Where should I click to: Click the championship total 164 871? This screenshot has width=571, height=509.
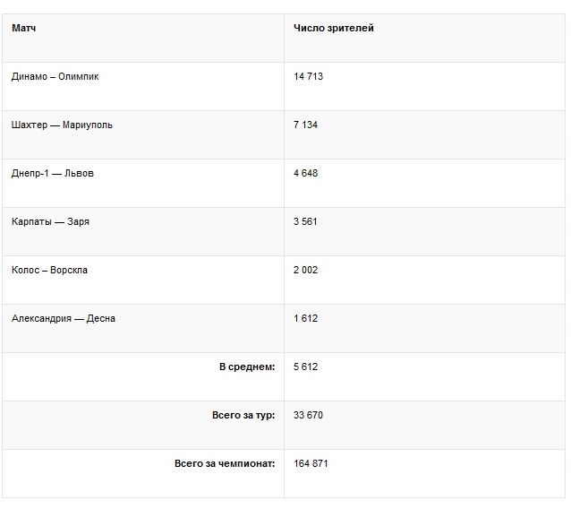[311, 464]
